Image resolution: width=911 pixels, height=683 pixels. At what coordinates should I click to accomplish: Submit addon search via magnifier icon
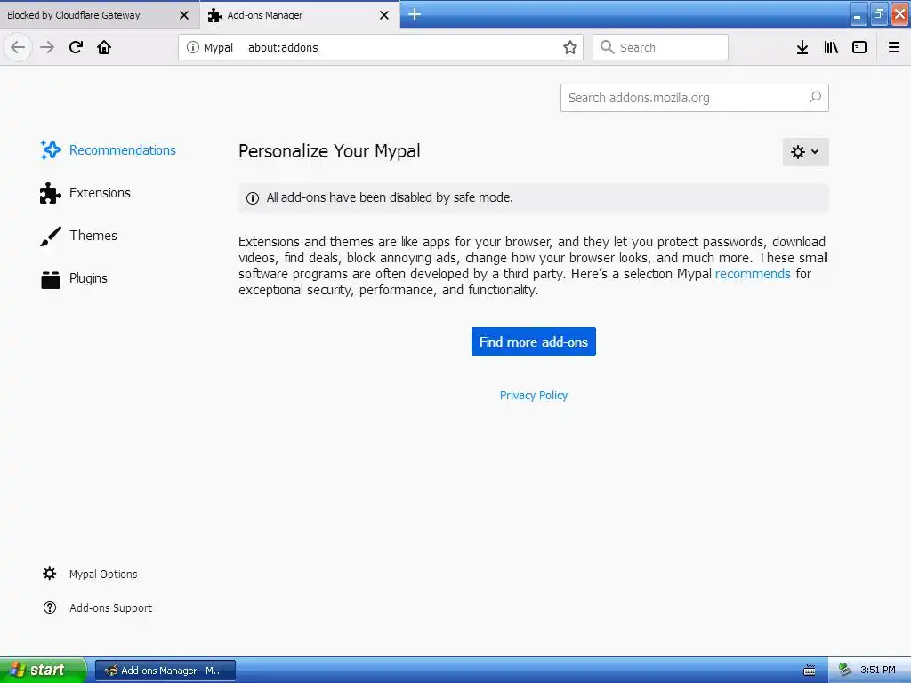(816, 97)
